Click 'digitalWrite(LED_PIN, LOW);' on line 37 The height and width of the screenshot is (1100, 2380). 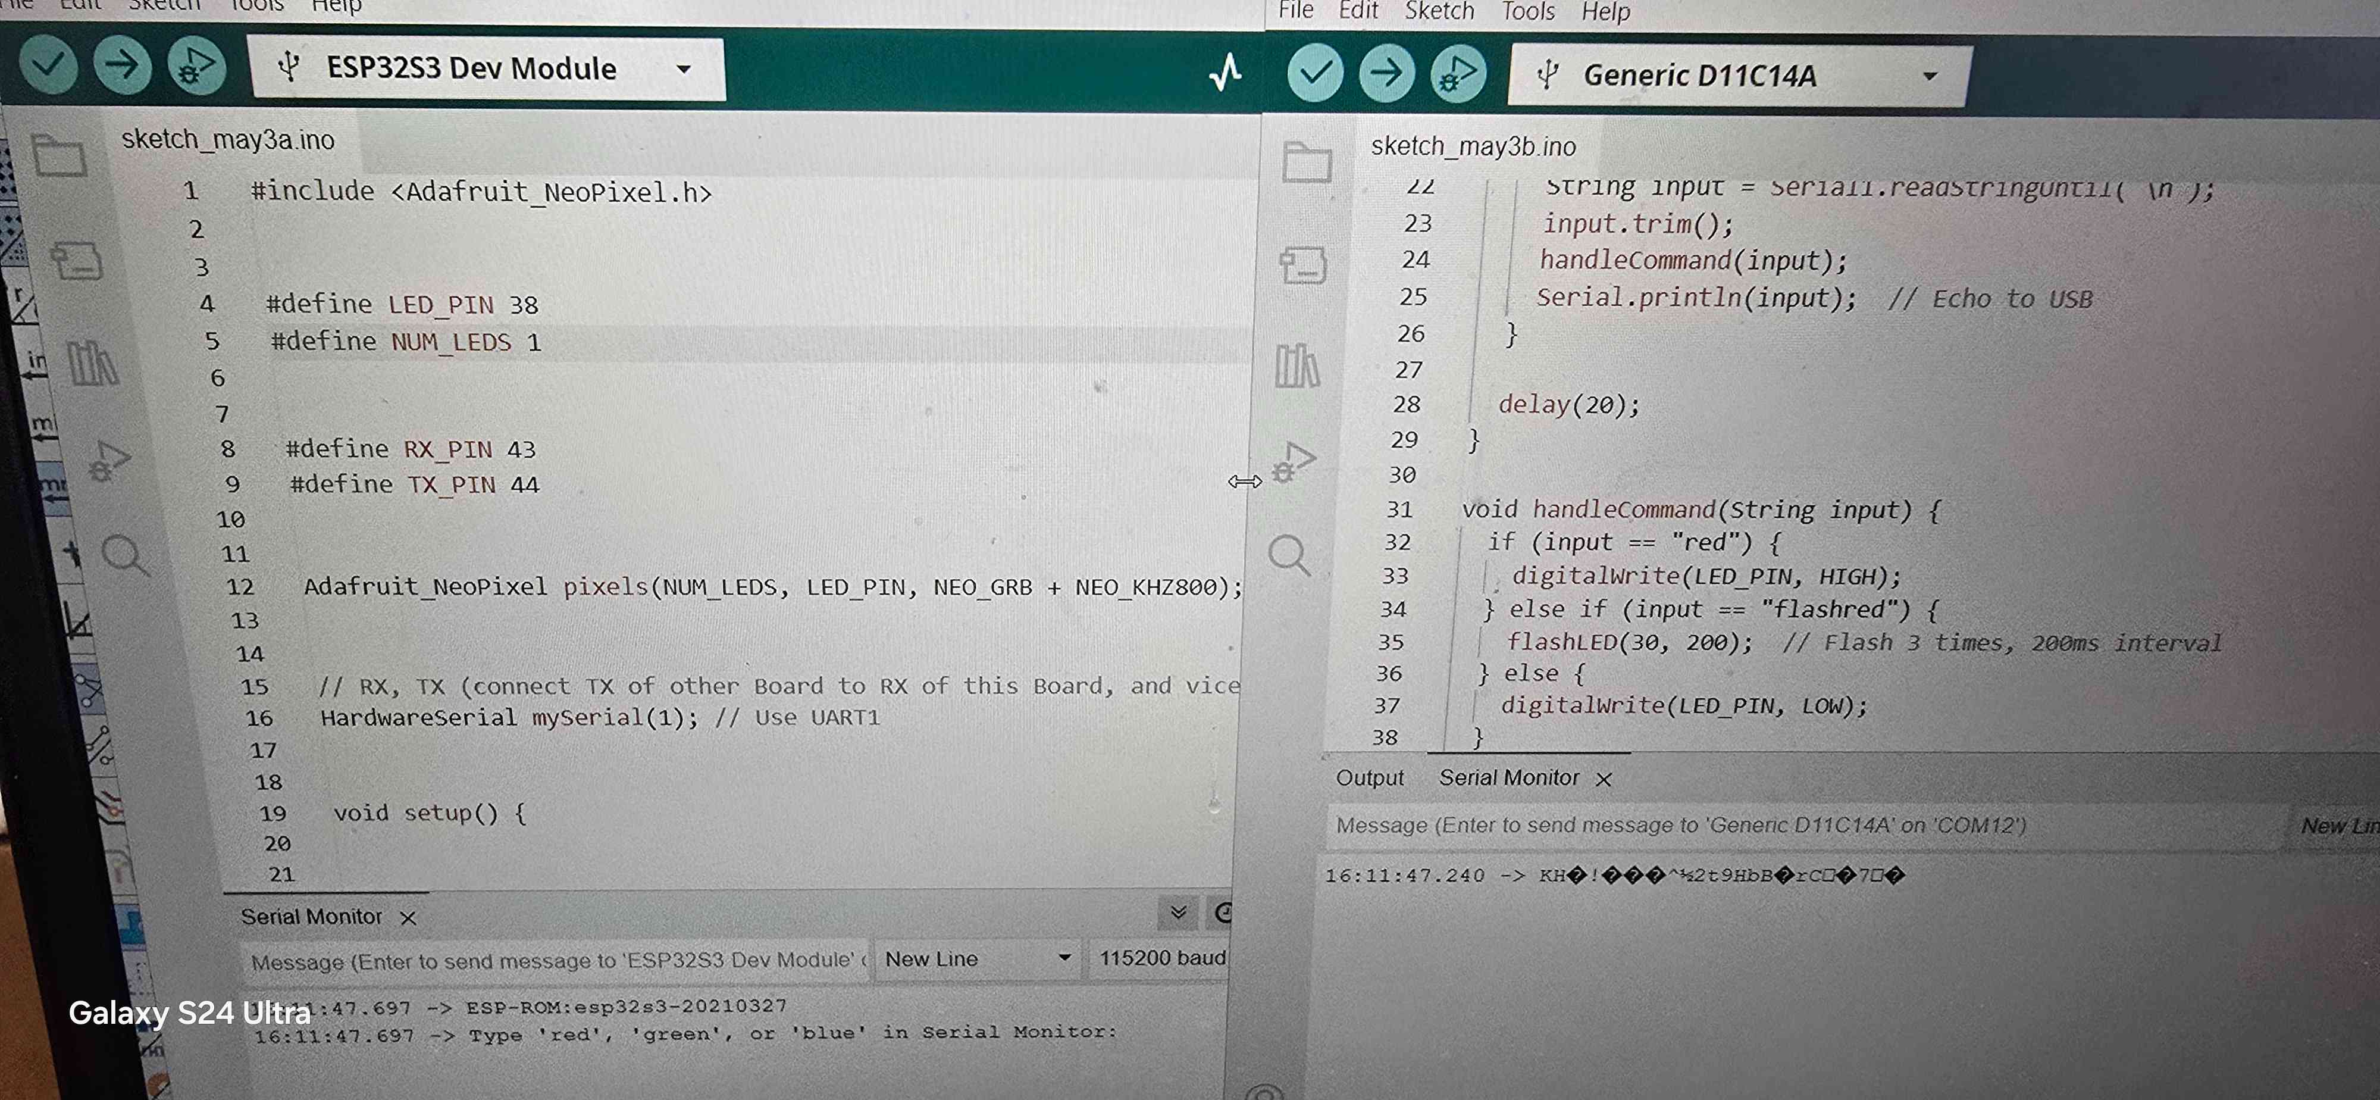[1683, 705]
